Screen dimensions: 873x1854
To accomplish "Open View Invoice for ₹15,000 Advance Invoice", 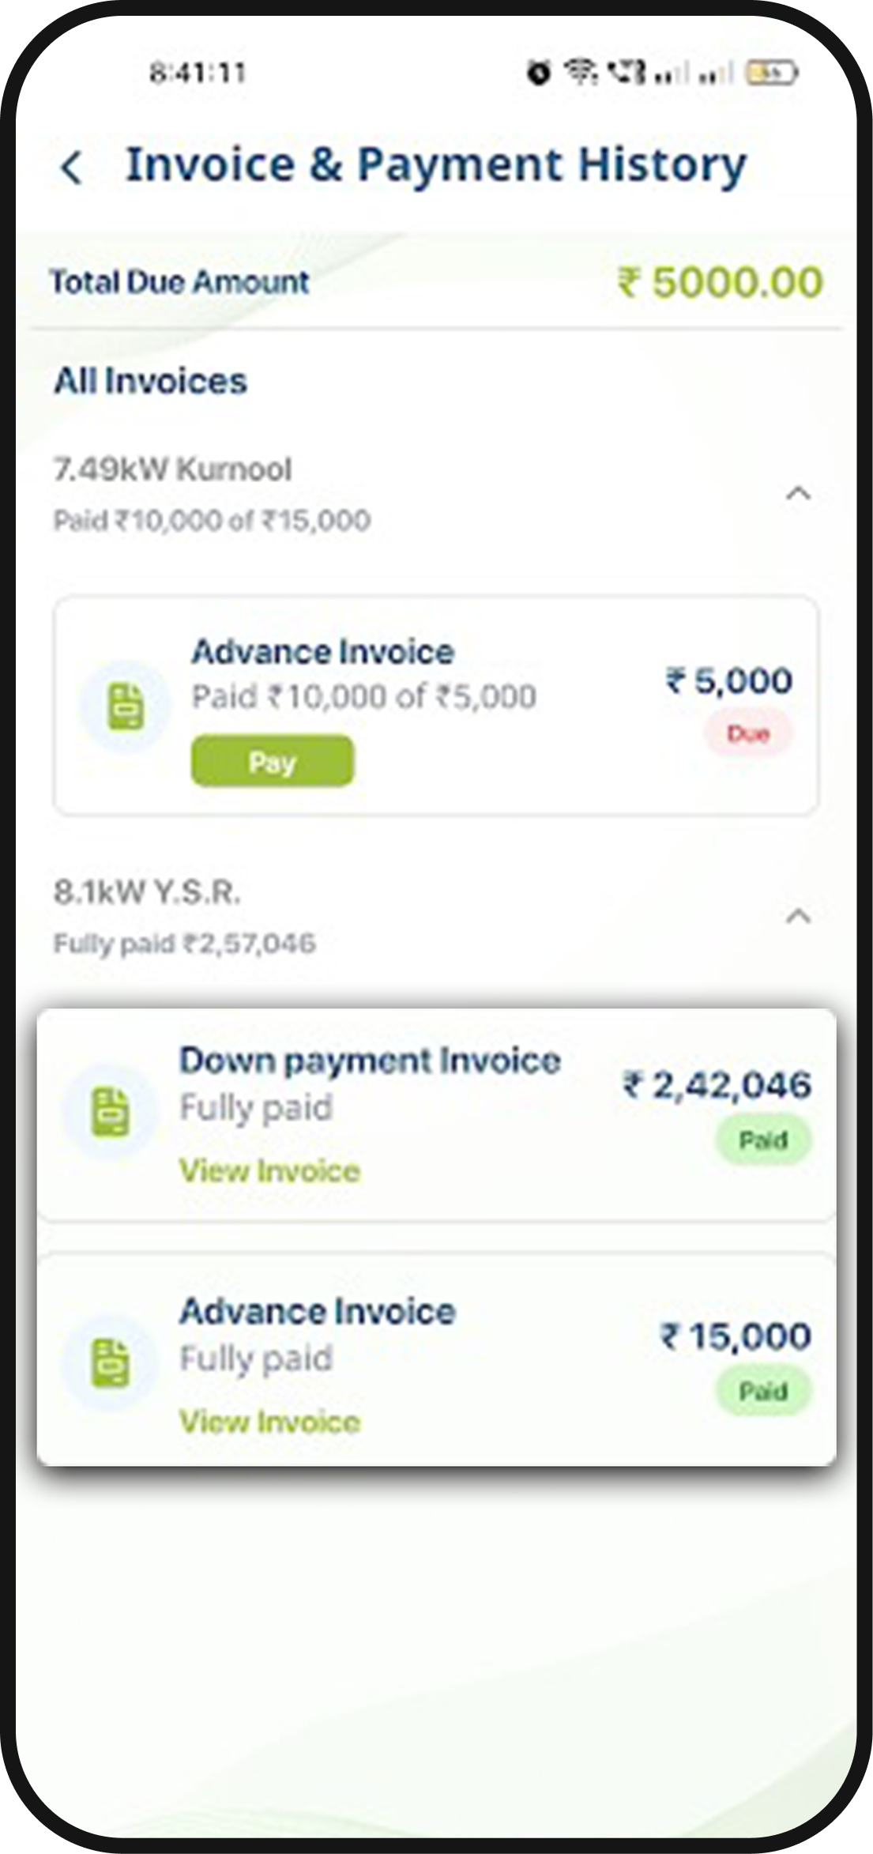I will click(269, 1422).
